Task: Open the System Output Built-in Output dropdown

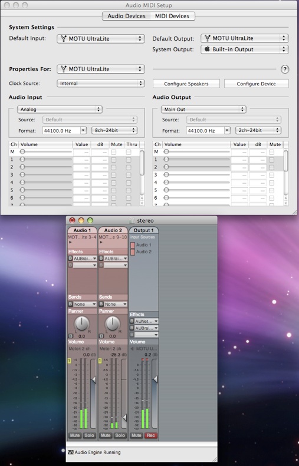Action: coord(245,49)
